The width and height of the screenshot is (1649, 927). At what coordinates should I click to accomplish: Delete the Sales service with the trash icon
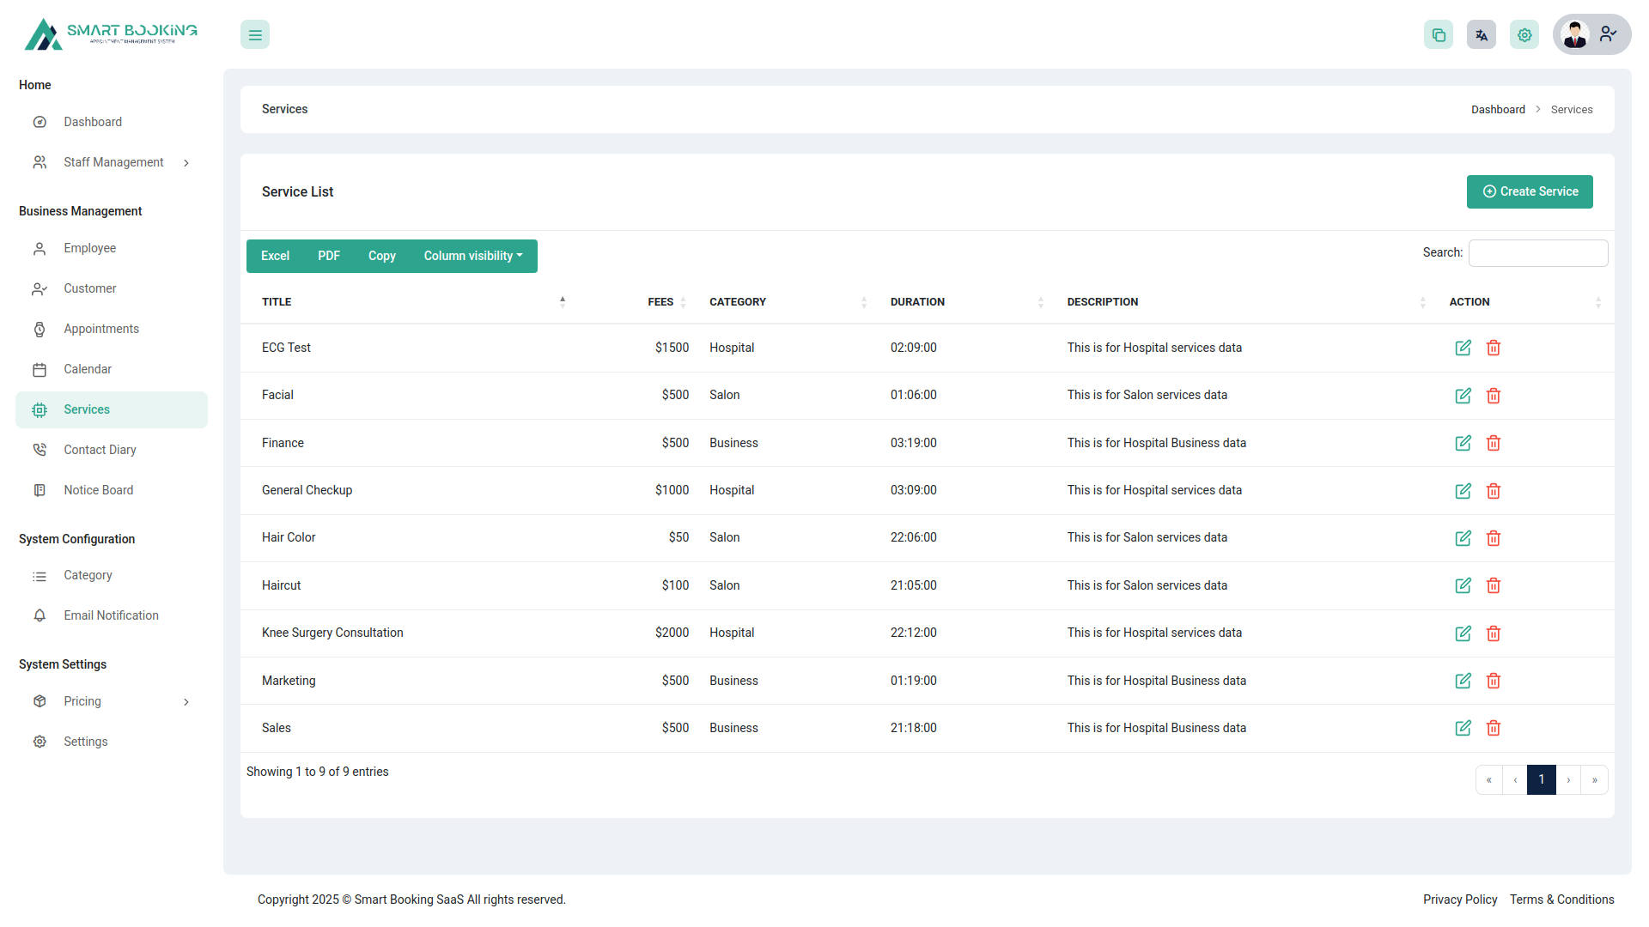coord(1493,728)
